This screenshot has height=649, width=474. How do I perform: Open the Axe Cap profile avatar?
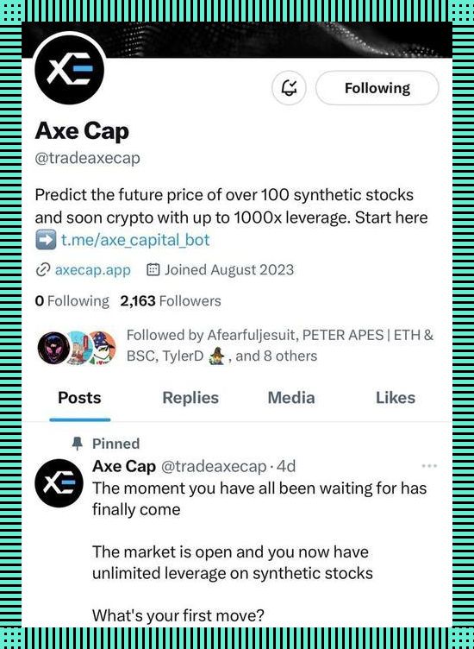(69, 70)
